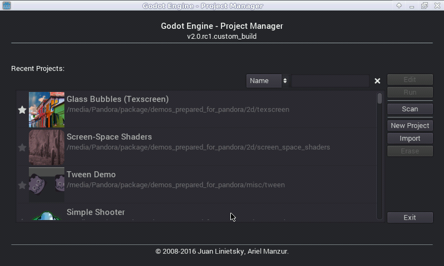Click the disabled Erase button

410,151
